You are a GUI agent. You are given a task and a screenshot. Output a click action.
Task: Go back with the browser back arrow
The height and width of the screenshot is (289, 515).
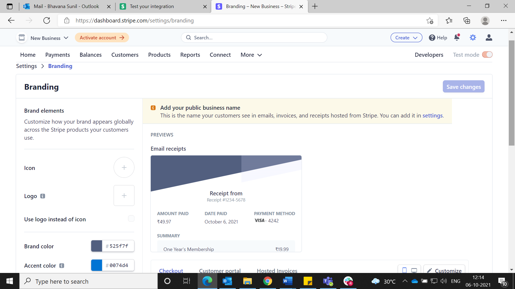tap(11, 21)
